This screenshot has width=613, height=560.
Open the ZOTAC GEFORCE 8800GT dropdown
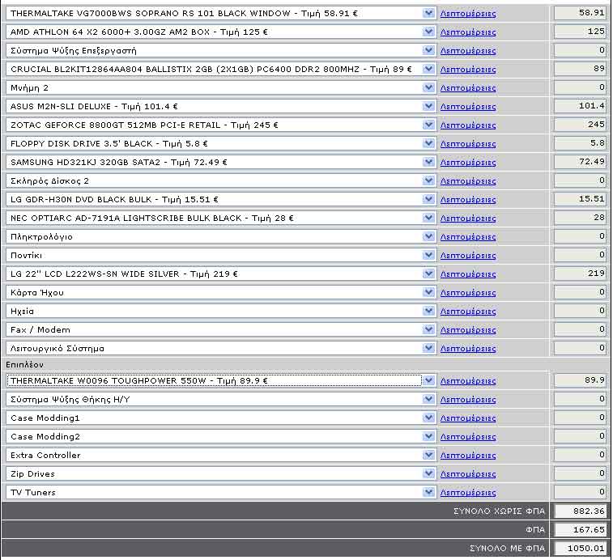point(221,125)
